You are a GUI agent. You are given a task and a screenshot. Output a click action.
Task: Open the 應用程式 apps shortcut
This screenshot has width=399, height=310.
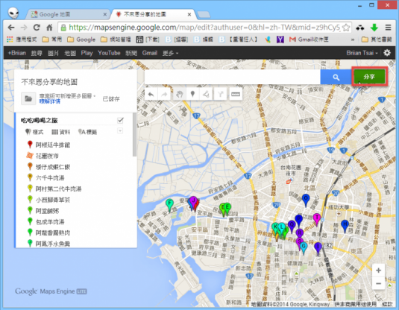22,39
